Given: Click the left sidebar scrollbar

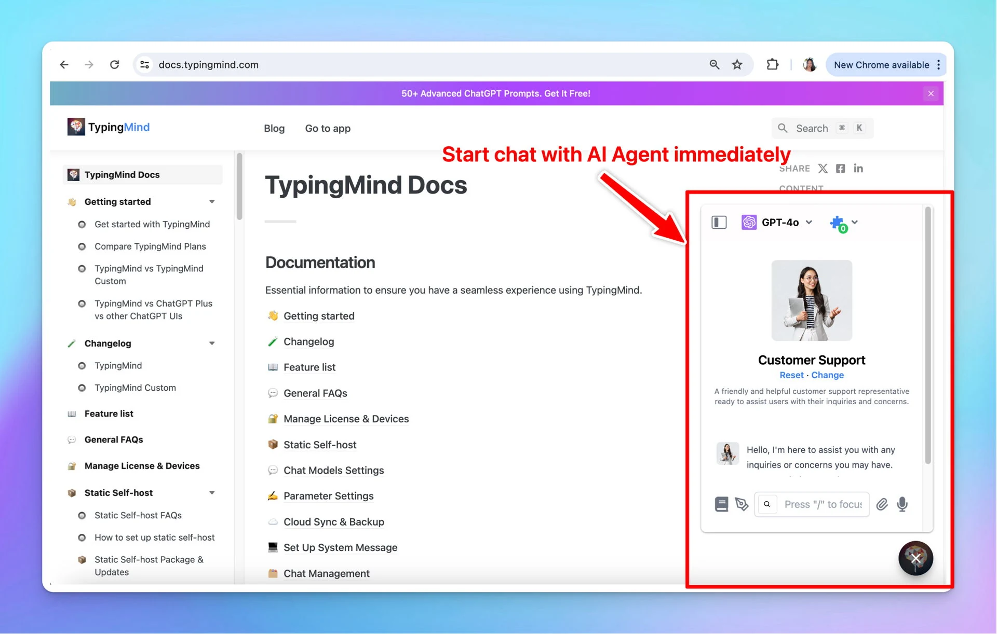Looking at the screenshot, I should [x=239, y=186].
